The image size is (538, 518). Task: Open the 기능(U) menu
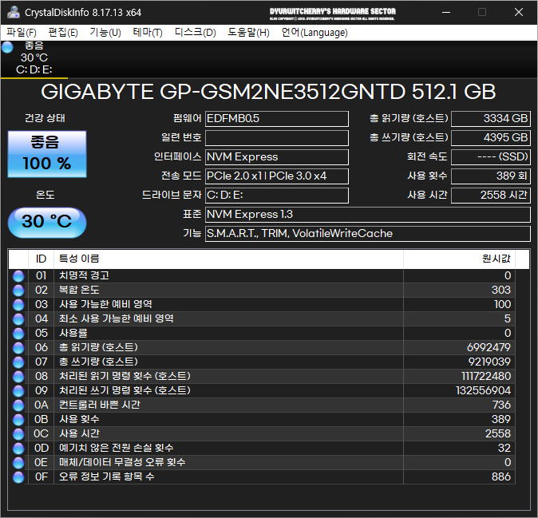tap(105, 33)
